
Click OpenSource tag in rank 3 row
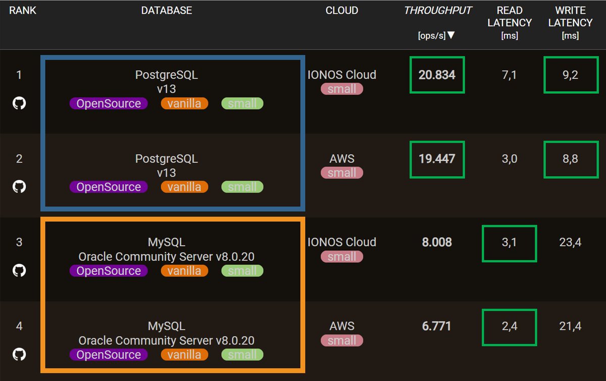tap(109, 271)
